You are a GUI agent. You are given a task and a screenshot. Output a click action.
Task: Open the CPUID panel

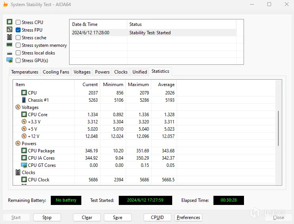click(x=157, y=218)
